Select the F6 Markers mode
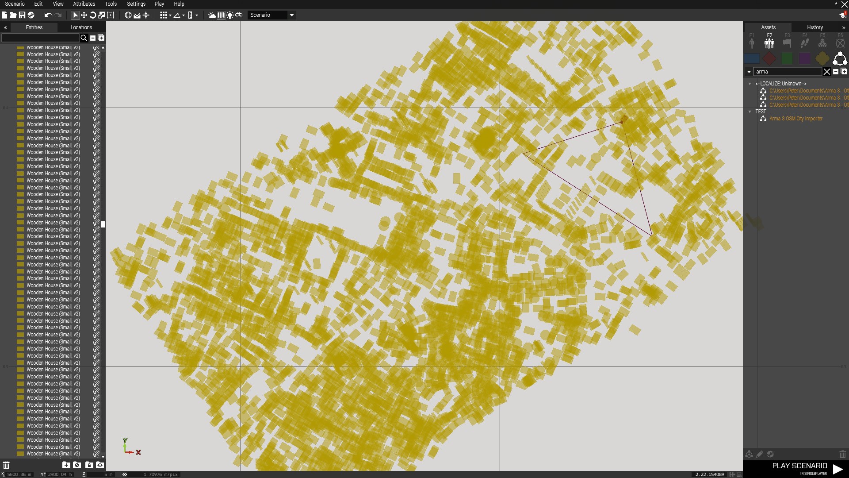 (x=840, y=41)
